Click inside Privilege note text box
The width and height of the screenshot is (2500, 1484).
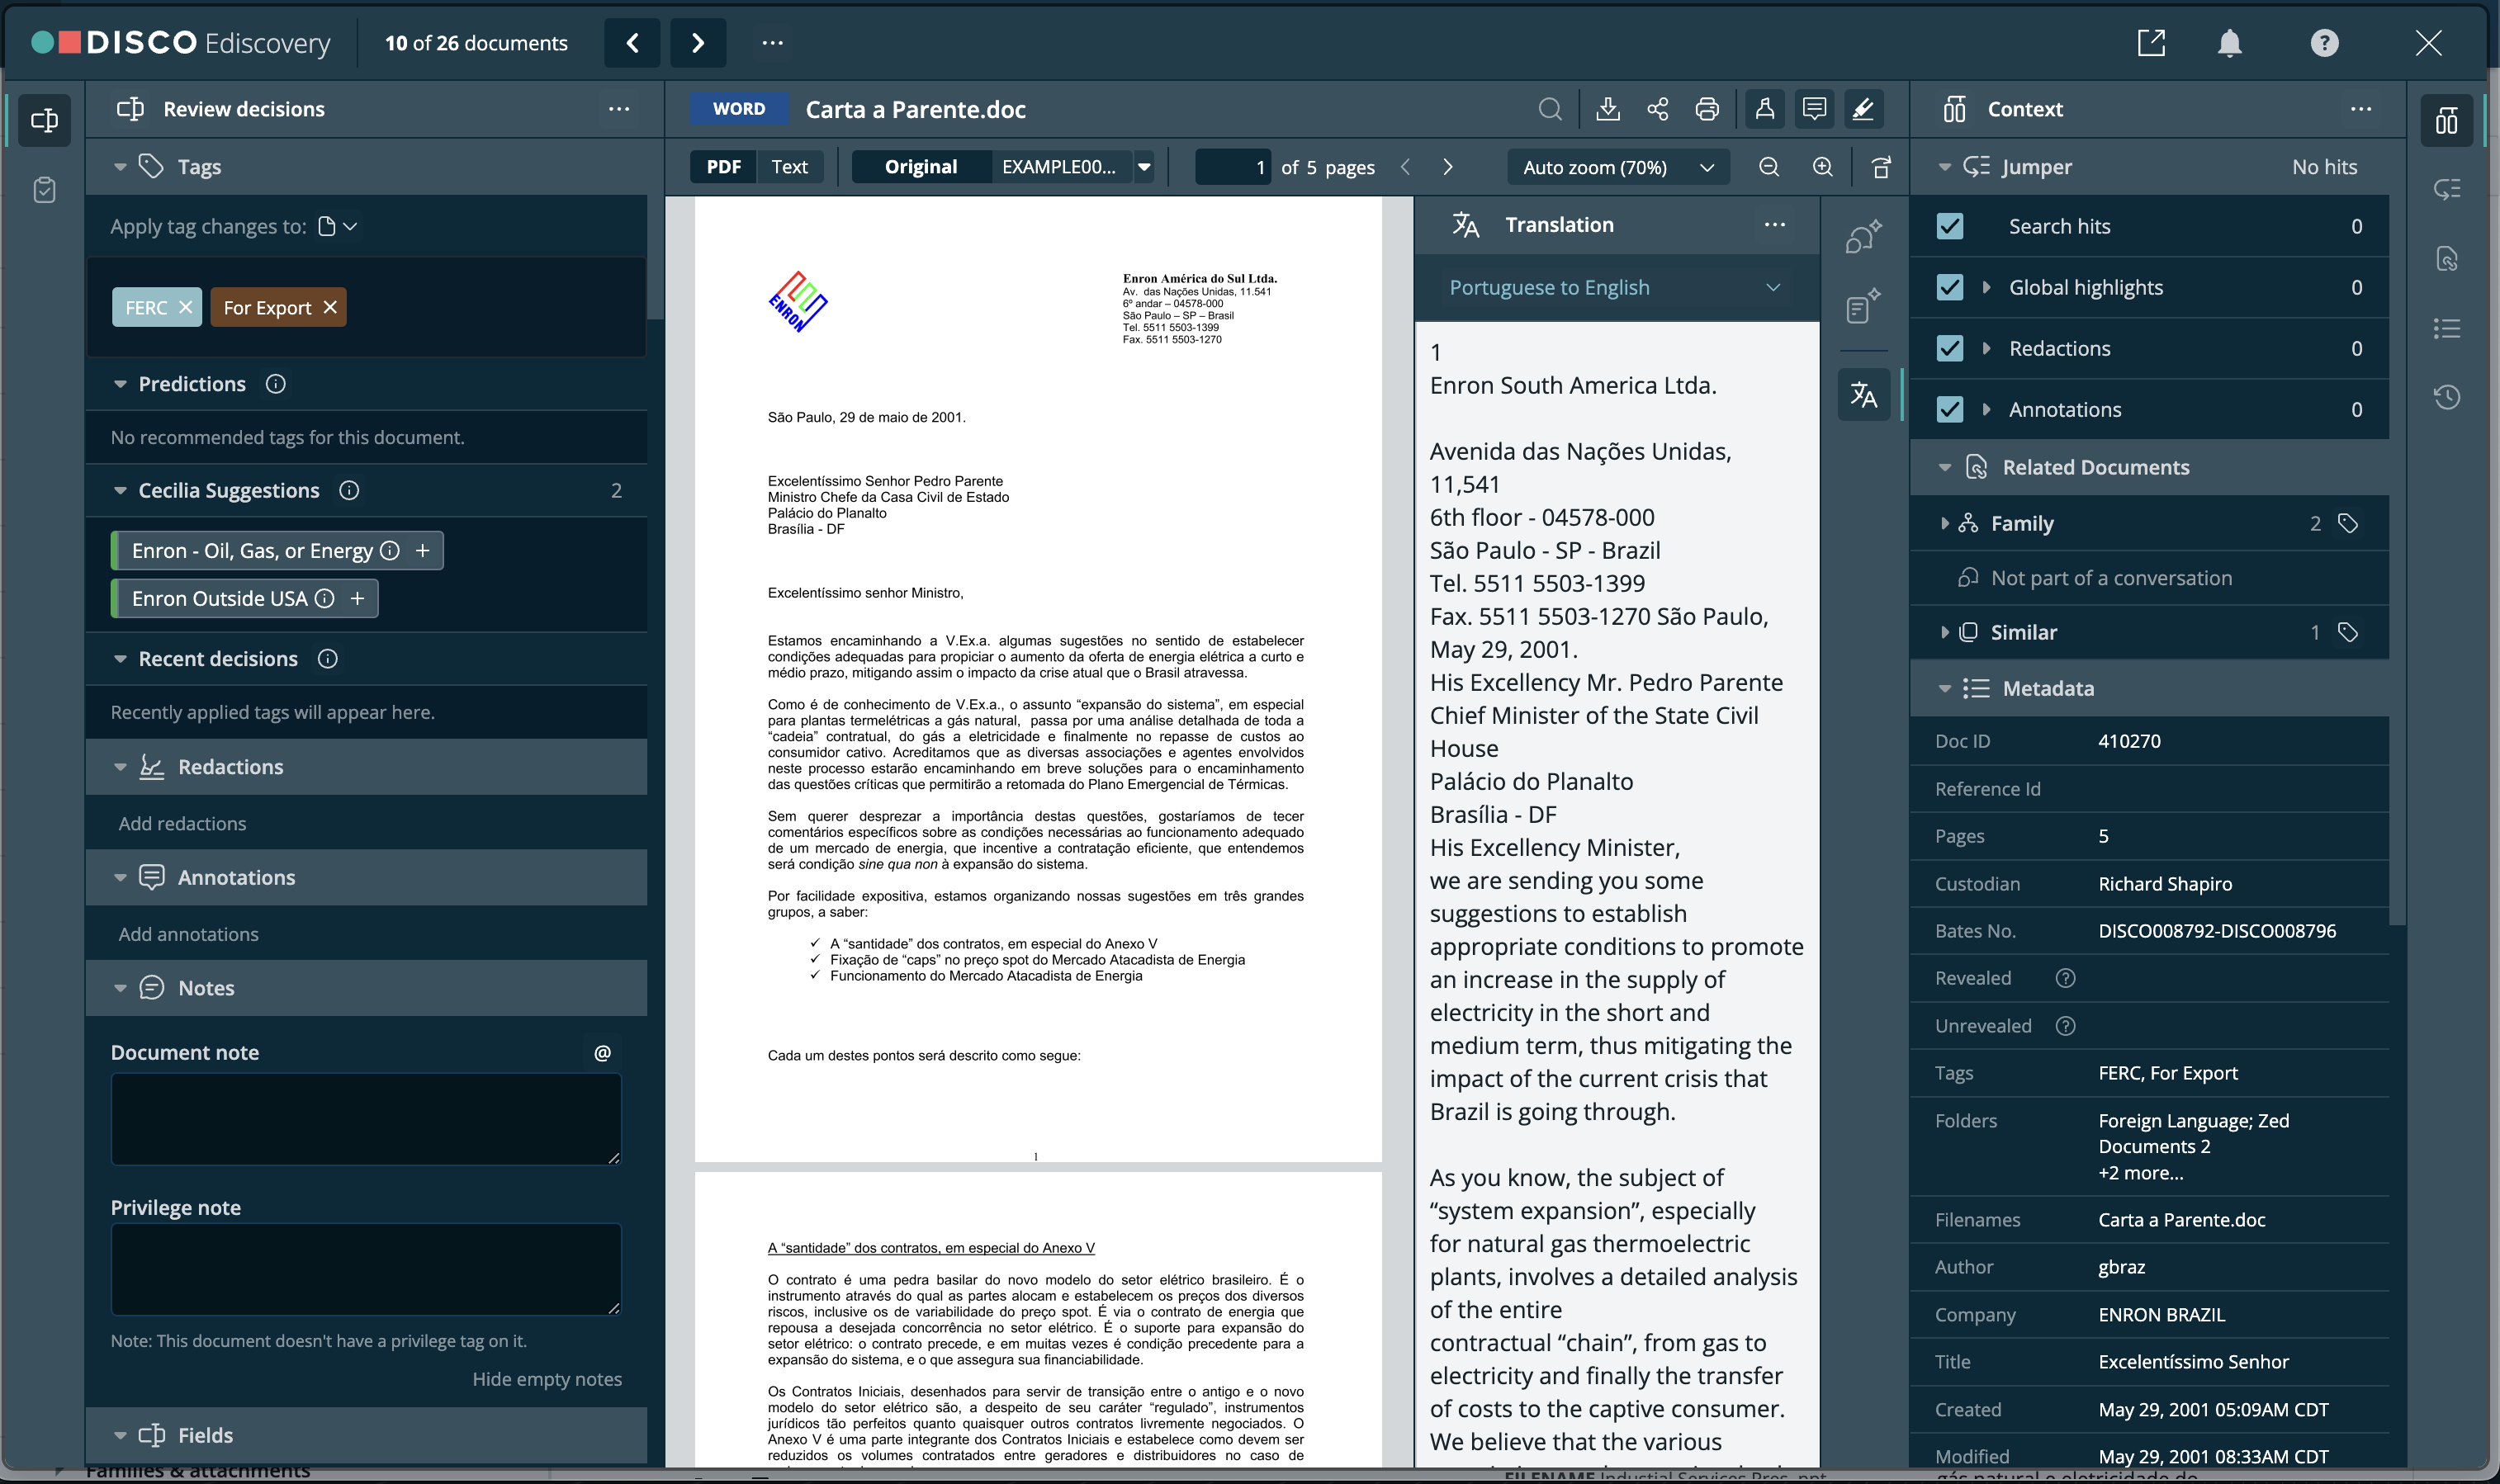click(x=366, y=1268)
